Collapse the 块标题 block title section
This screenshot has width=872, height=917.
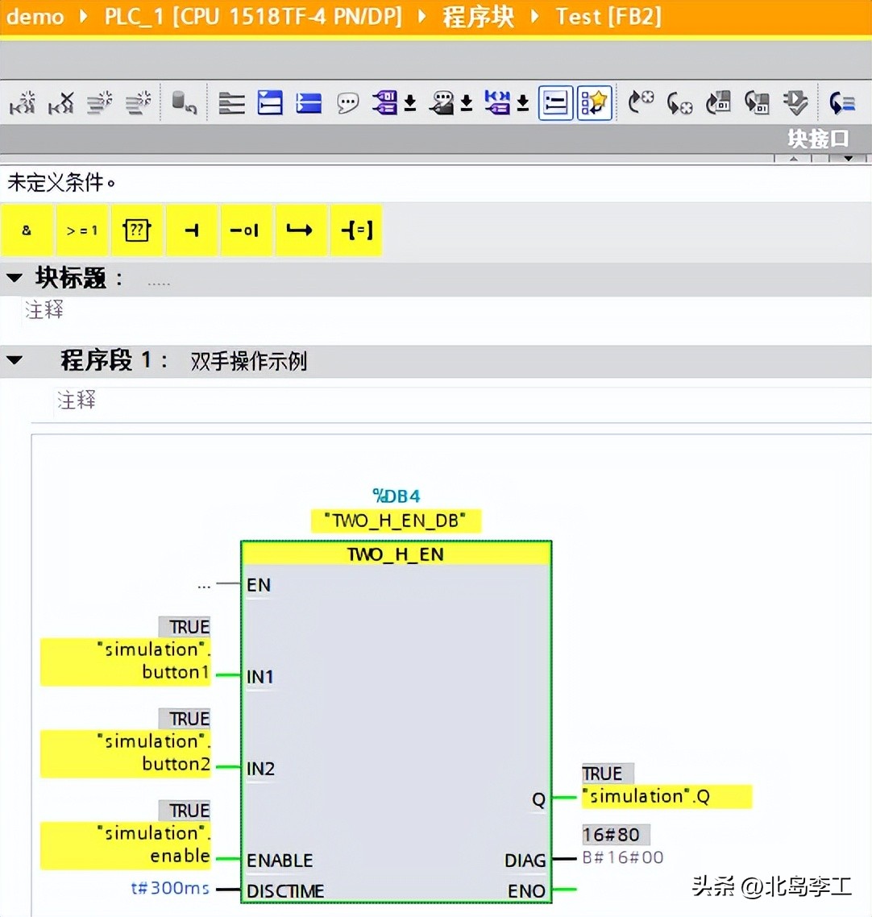[x=15, y=277]
